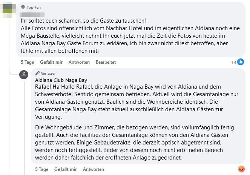Click the blue thumbs-up reaction icon
The image size is (250, 175).
click(x=241, y=62)
